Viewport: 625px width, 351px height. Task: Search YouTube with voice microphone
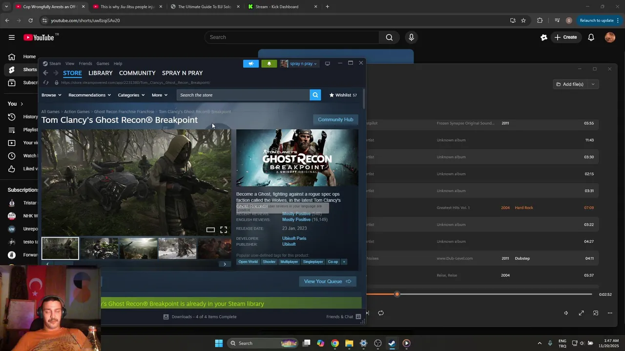tap(411, 38)
